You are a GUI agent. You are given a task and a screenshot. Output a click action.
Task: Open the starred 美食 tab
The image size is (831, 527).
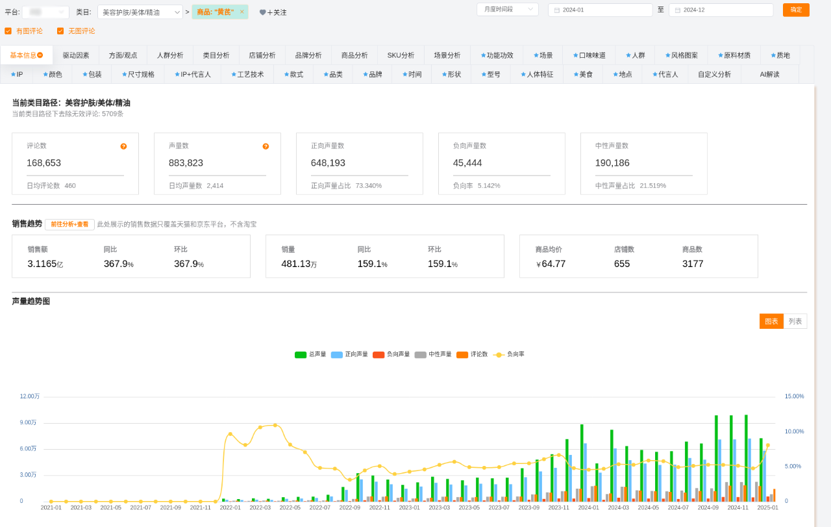[583, 74]
